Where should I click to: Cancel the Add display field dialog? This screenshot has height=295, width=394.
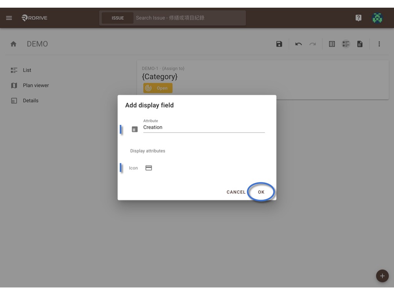[236, 192]
